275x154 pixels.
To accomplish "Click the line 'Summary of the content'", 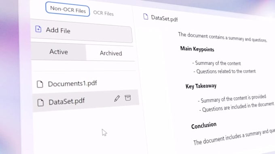I will (x=217, y=63).
